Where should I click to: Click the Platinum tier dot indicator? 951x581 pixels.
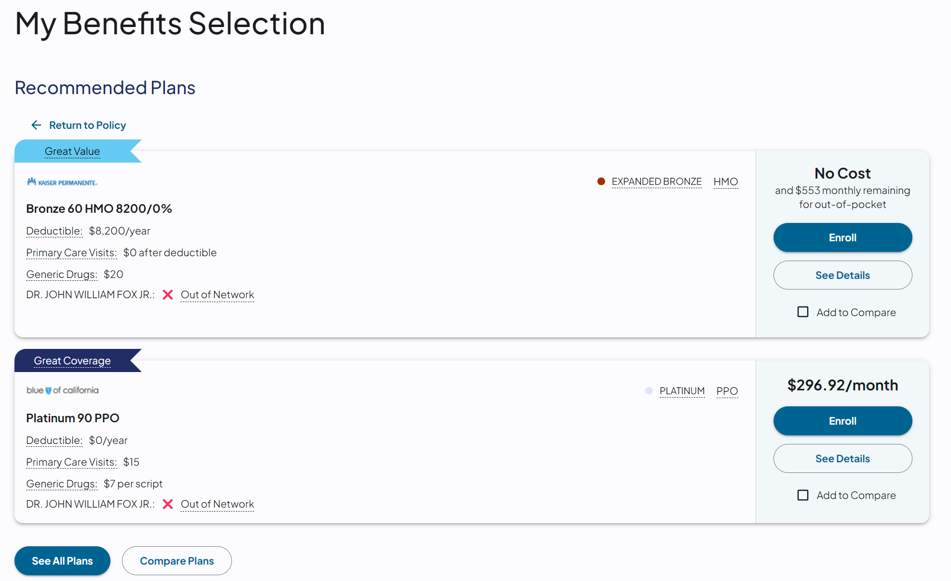(649, 391)
